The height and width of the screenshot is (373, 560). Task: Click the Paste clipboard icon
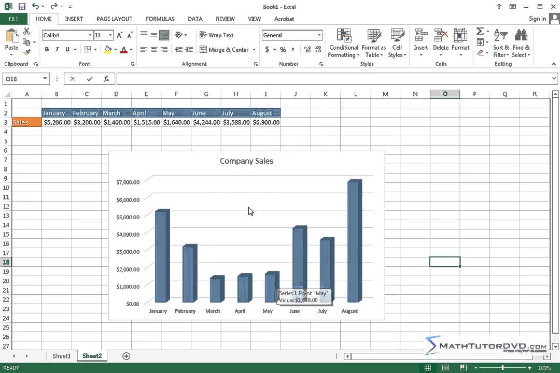click(x=12, y=36)
